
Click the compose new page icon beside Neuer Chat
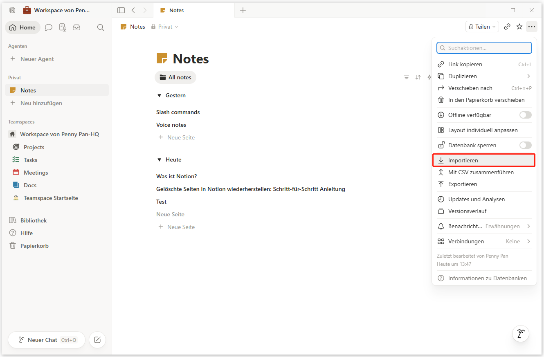97,340
